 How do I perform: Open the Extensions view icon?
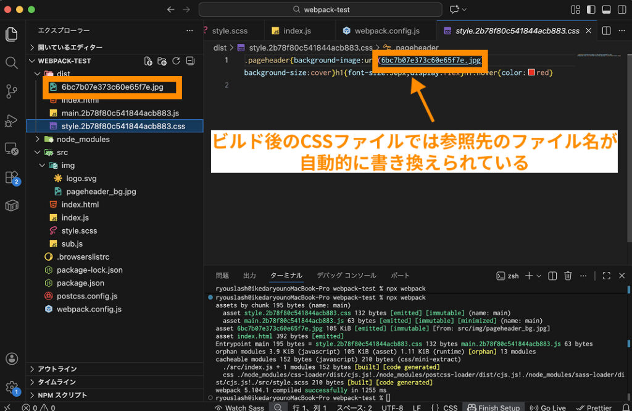tap(11, 177)
